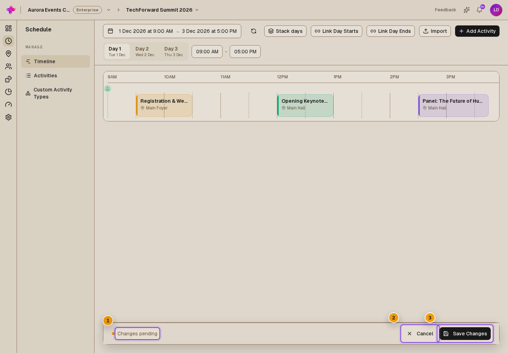Select the Opening Keynote activity block
508x353 pixels.
(305, 106)
